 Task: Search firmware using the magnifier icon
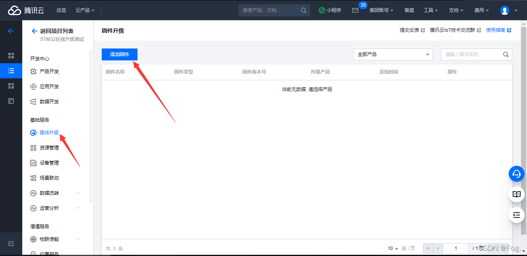tap(506, 54)
